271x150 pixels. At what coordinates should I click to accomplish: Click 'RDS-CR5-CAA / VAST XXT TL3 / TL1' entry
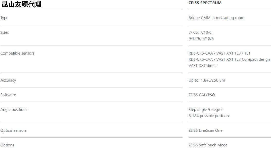tap(219, 53)
